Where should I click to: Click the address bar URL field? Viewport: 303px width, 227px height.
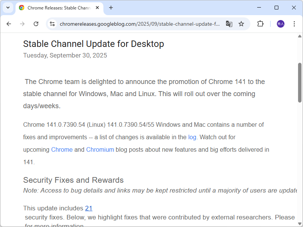(x=140, y=24)
